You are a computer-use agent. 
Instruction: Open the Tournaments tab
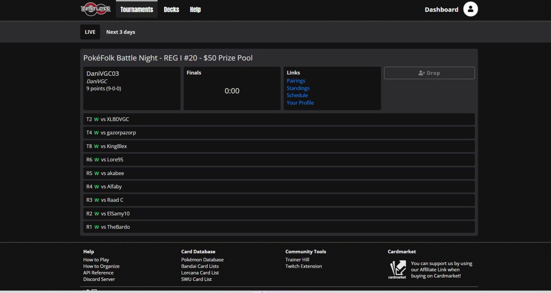point(137,9)
